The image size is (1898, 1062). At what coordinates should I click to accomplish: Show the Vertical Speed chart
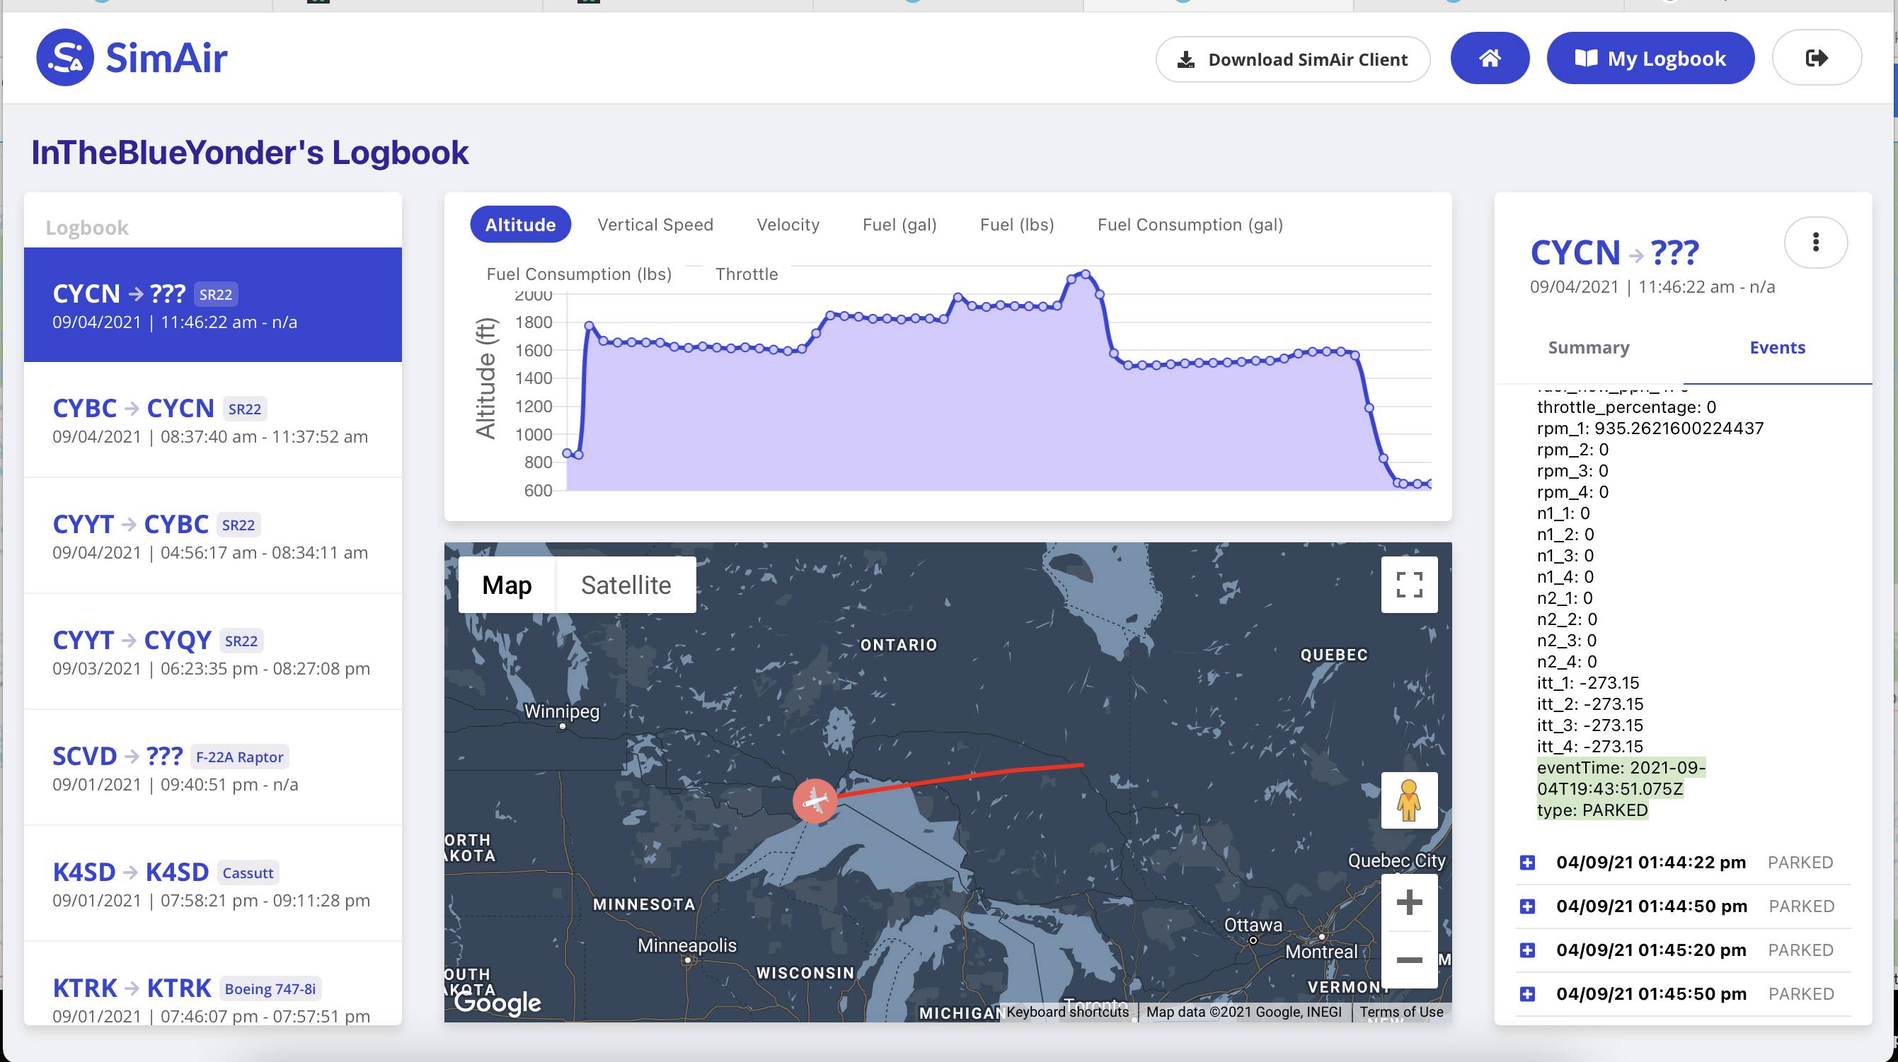click(655, 224)
